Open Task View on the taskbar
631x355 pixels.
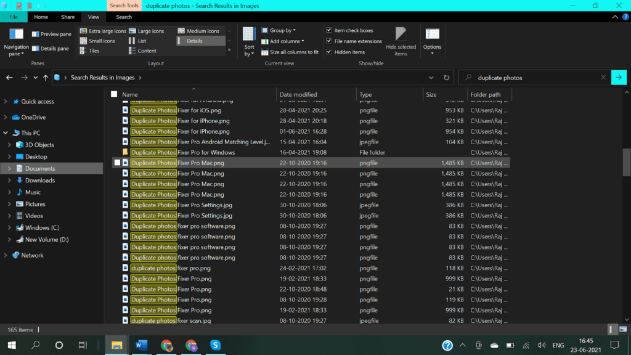coord(83,345)
